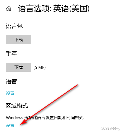
Task: Select the 区域格式 section heading
Action: [x=17, y=106]
